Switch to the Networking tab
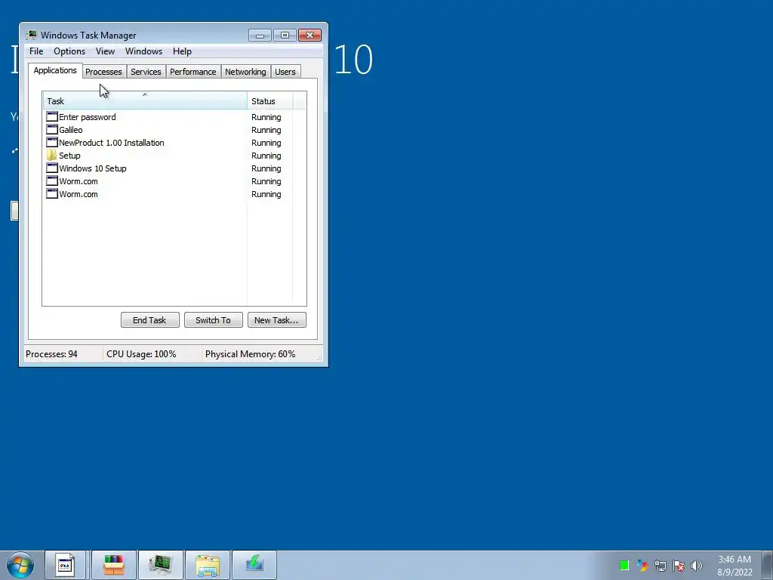The width and height of the screenshot is (773, 580). coord(245,72)
